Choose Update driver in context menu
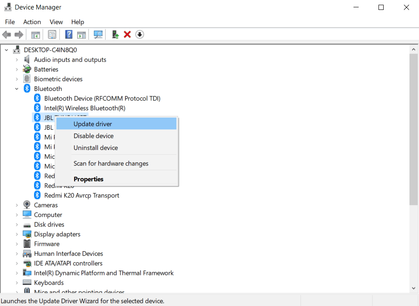 (116, 124)
